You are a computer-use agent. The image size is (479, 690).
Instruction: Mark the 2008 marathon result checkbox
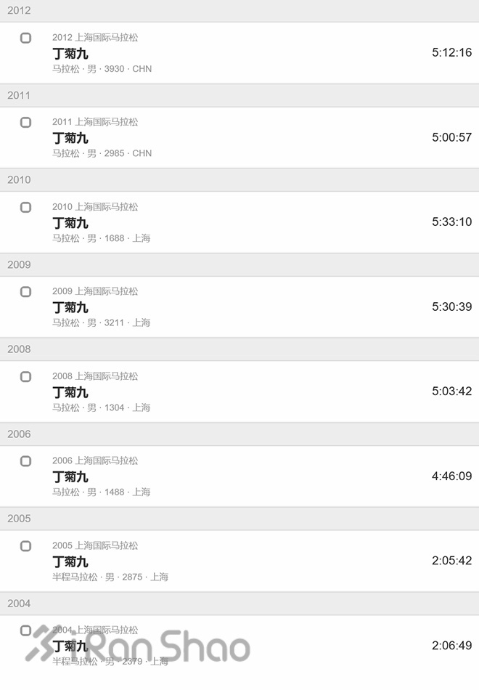pos(26,377)
